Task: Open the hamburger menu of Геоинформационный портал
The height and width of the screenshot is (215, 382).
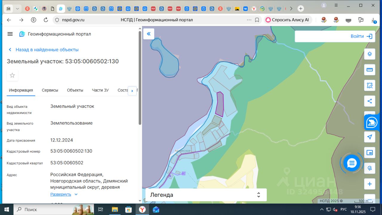Action: [10, 34]
